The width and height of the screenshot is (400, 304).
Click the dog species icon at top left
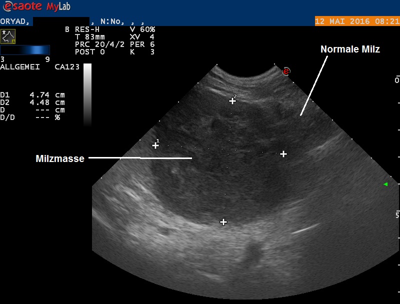(x=8, y=36)
